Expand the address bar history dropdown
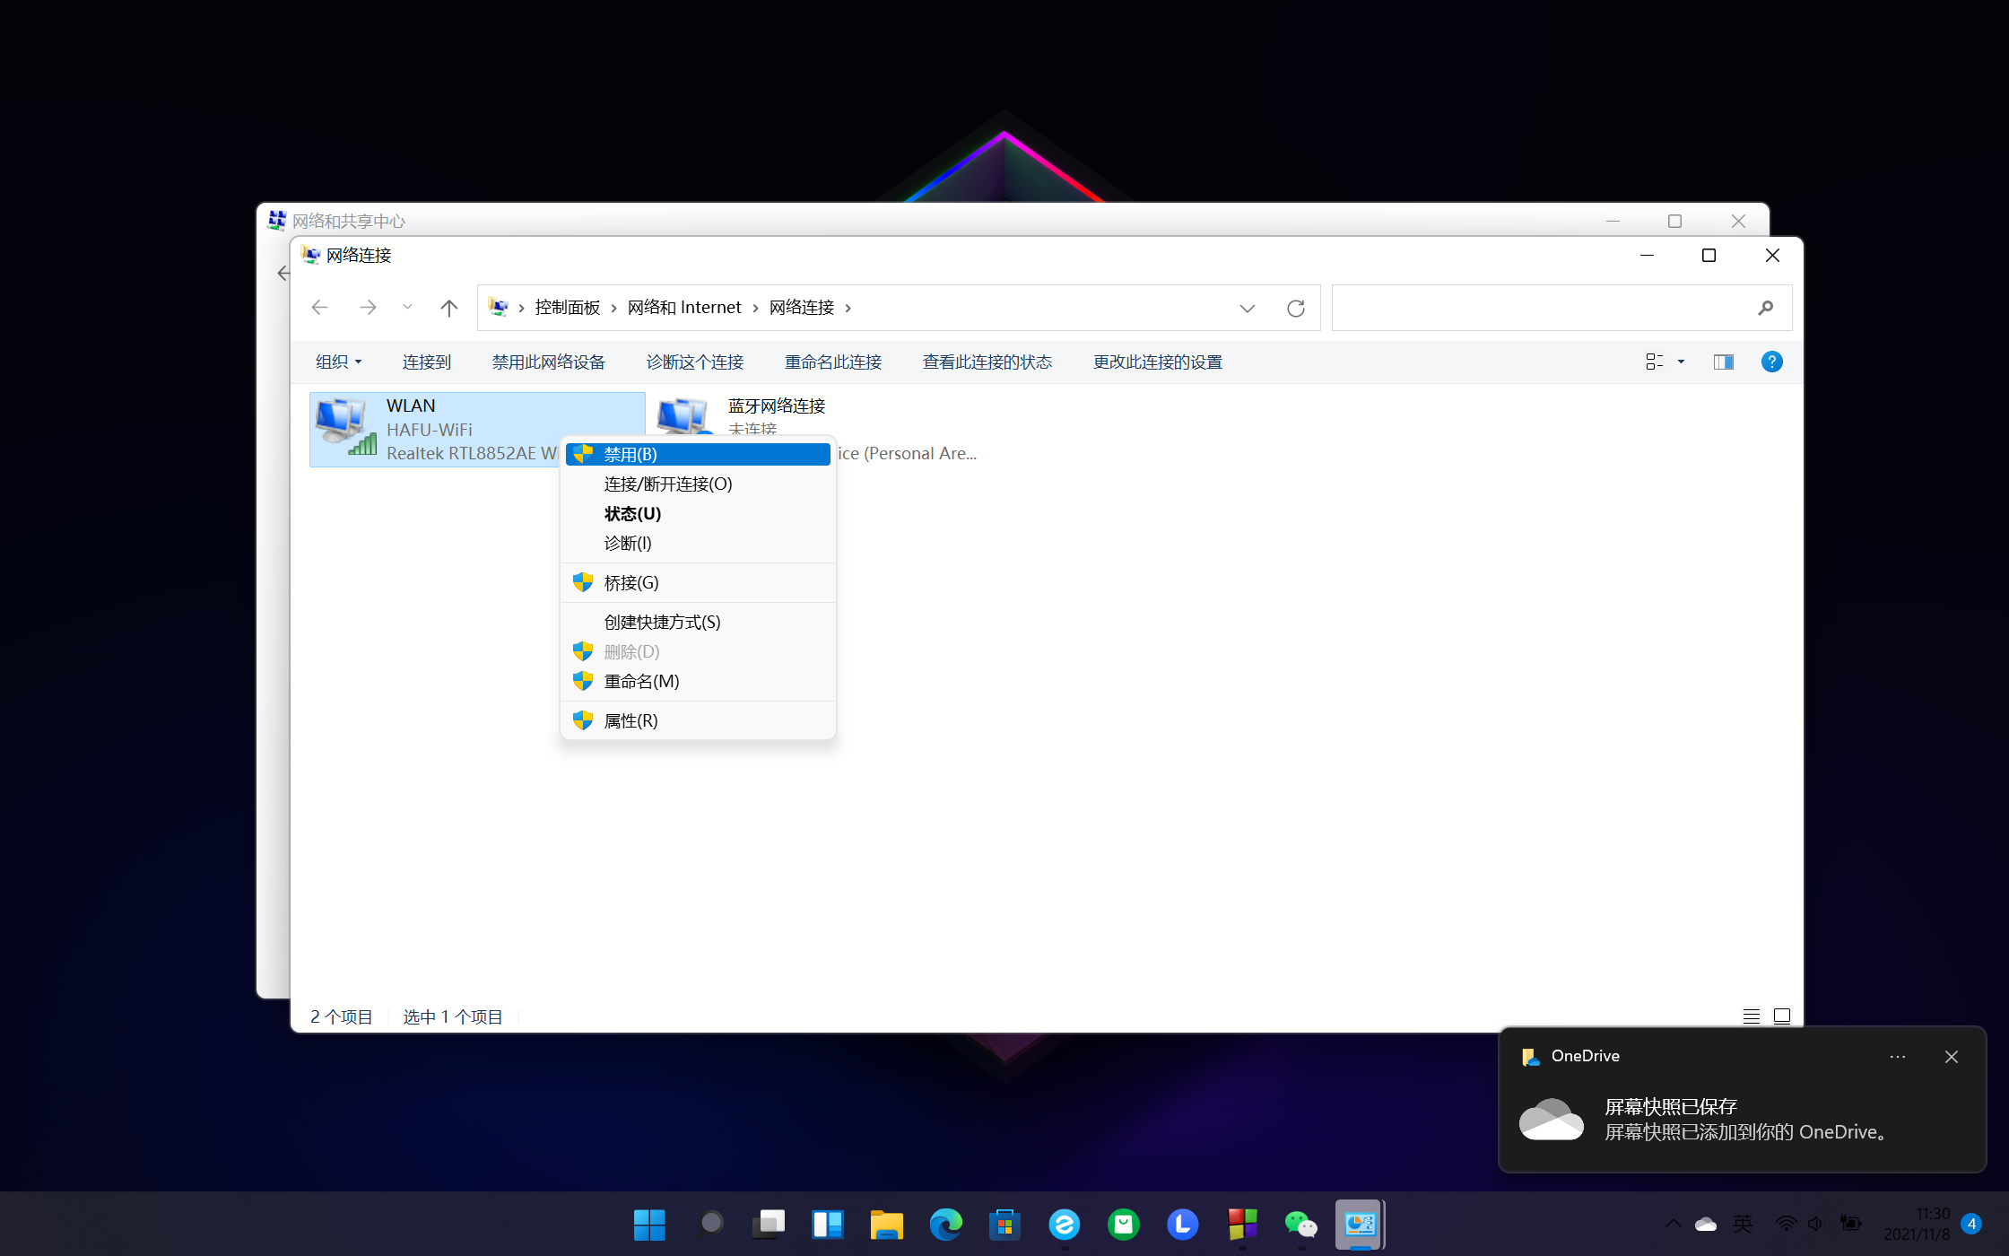The width and height of the screenshot is (2009, 1256). [x=1247, y=308]
